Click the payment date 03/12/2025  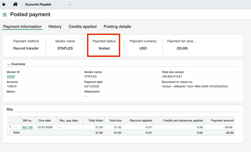point(92,86)
